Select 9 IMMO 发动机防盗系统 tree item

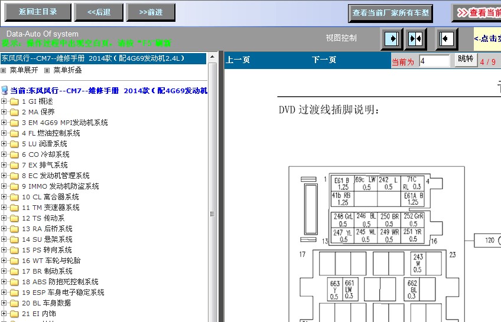(60, 186)
